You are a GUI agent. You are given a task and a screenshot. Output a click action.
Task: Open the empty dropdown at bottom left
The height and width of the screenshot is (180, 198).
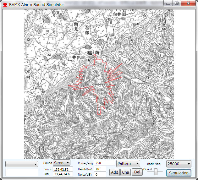(22, 164)
